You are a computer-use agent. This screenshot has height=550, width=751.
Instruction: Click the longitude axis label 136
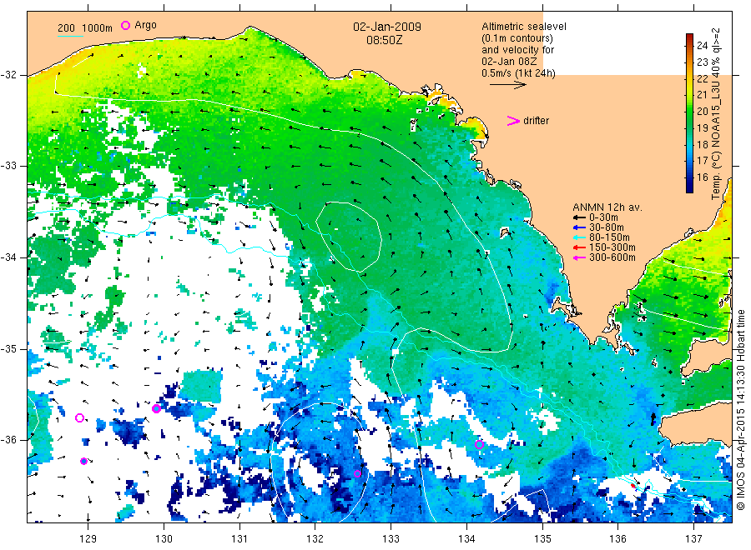tap(617, 539)
